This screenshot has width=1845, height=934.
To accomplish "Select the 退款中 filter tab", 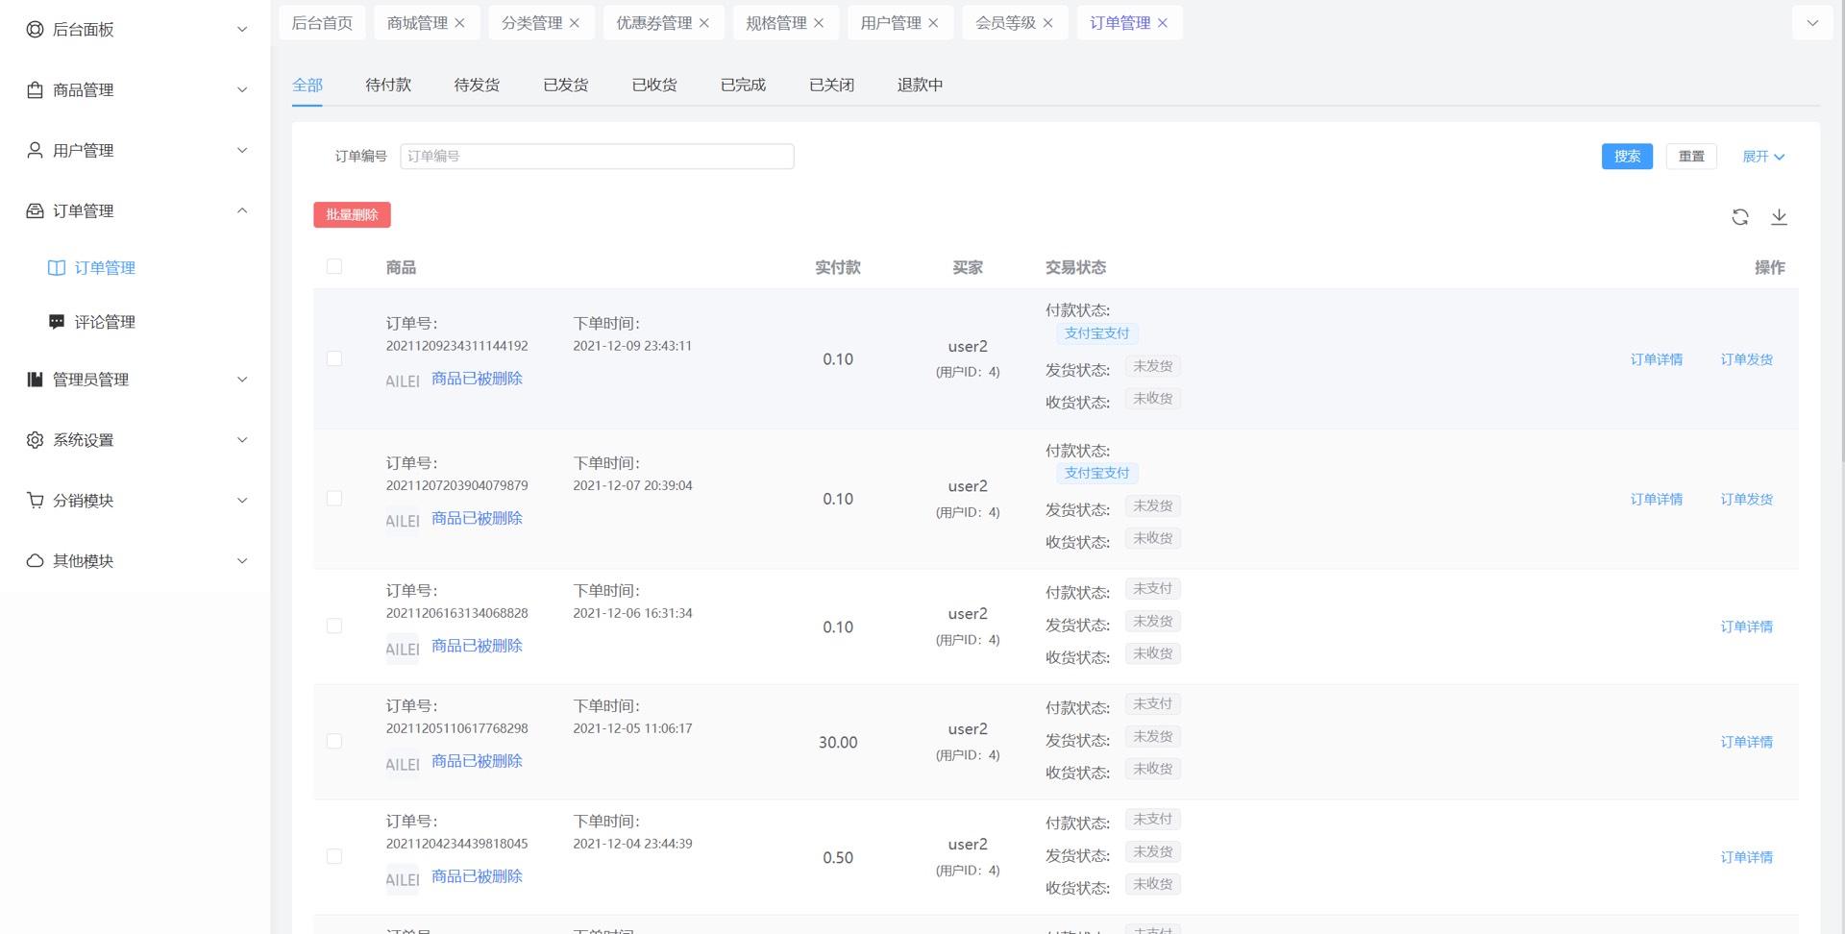I will pyautogui.click(x=920, y=86).
